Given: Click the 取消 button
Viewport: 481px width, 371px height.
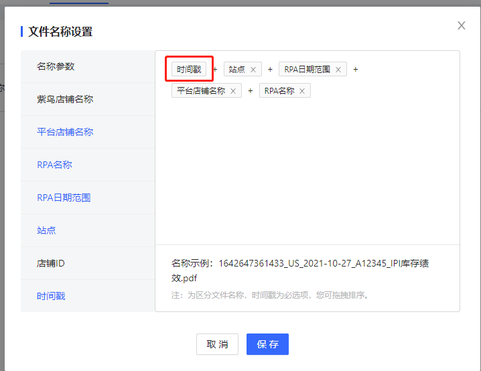Looking at the screenshot, I should pyautogui.click(x=217, y=344).
